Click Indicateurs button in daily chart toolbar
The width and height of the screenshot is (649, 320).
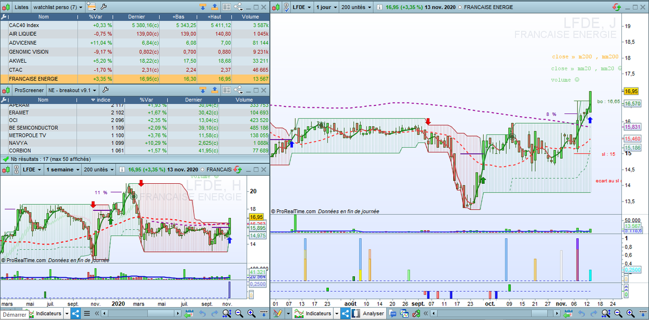313,314
